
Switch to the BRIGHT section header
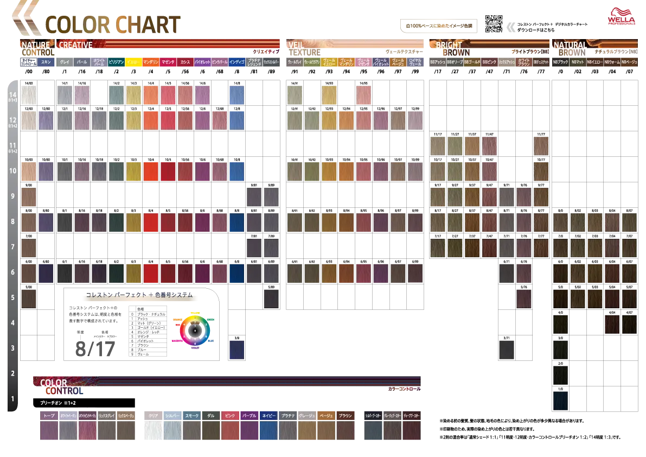(449, 46)
